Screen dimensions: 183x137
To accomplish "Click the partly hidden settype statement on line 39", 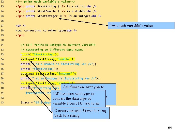I will pos(48,83).
